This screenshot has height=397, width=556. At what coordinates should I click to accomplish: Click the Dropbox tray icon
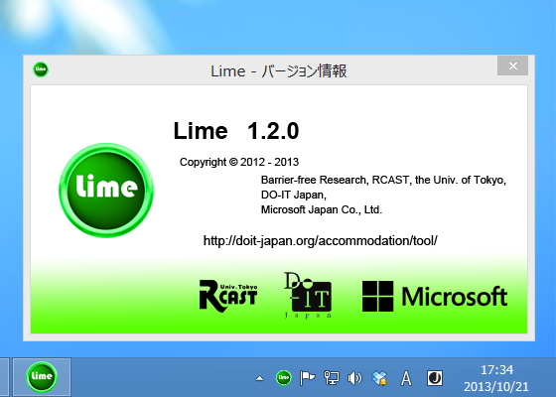coord(379,378)
